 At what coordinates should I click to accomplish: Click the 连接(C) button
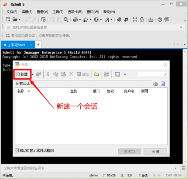coord(130,152)
